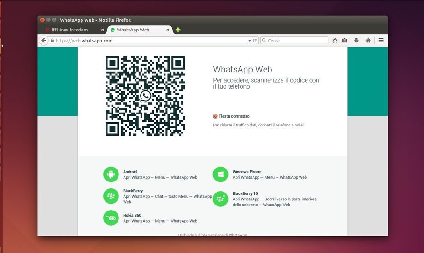Open the downloads arrow icon

(x=356, y=41)
